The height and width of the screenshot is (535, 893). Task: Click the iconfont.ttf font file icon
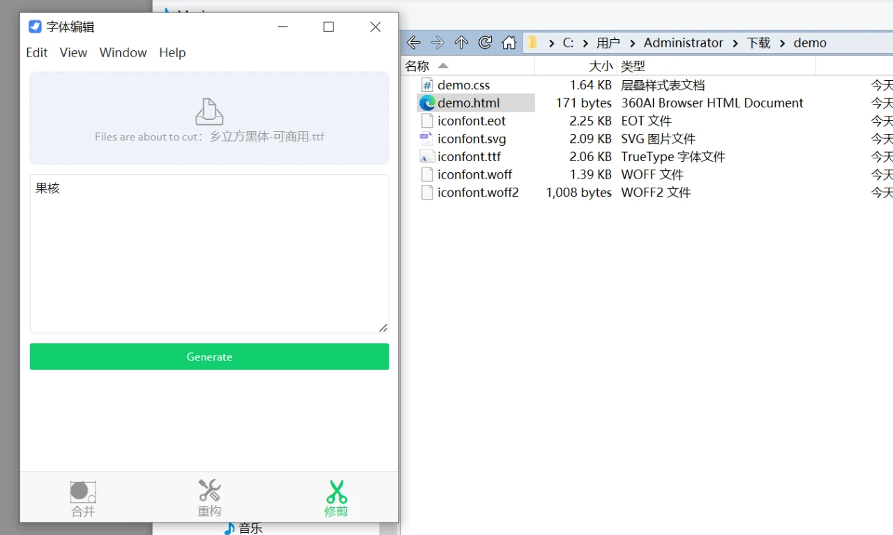pyautogui.click(x=426, y=157)
